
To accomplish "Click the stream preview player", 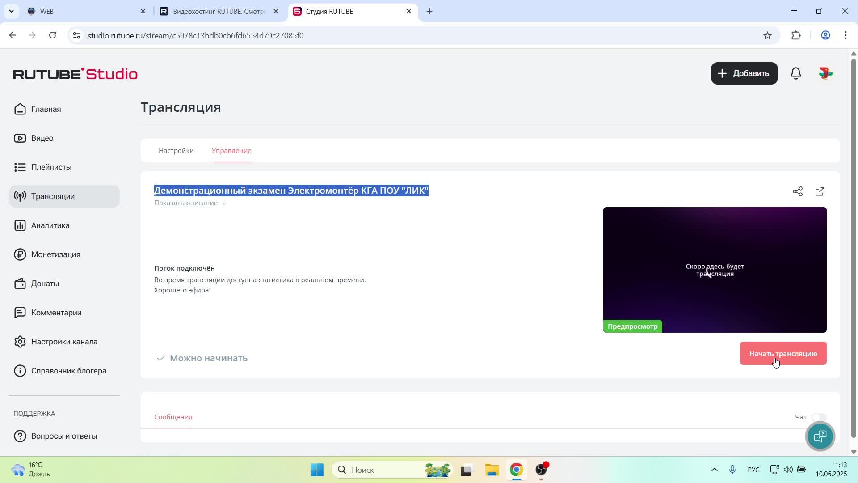I will click(715, 270).
